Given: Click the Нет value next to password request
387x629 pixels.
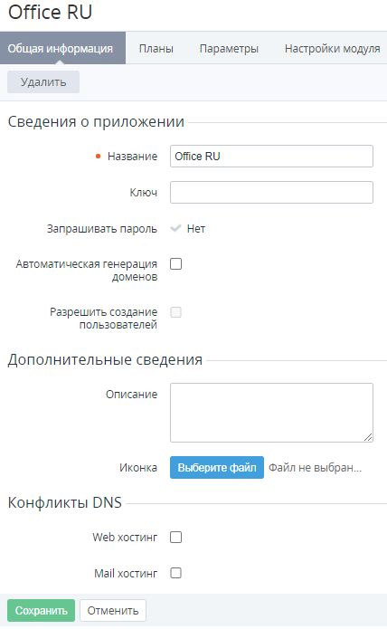Looking at the screenshot, I should point(196,229).
